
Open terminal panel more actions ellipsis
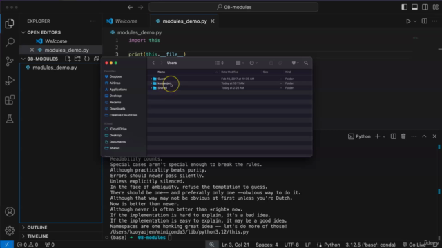[414, 136]
